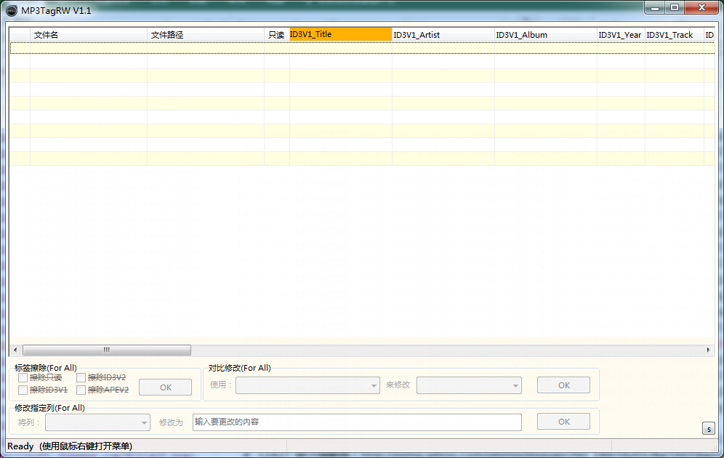This screenshot has height=458, width=724.
Task: Click the Ready status bar text
Action: [x=70, y=446]
